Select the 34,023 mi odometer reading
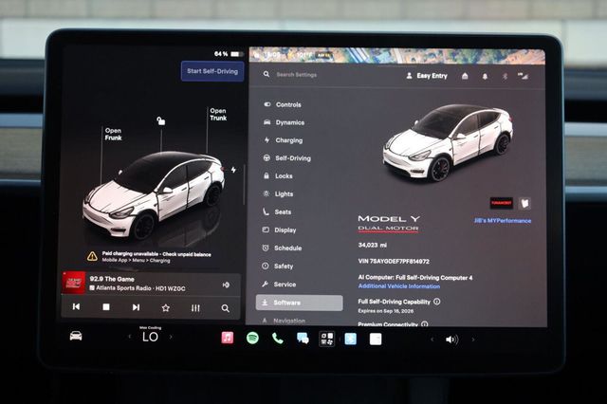This screenshot has height=404, width=607. point(373,245)
